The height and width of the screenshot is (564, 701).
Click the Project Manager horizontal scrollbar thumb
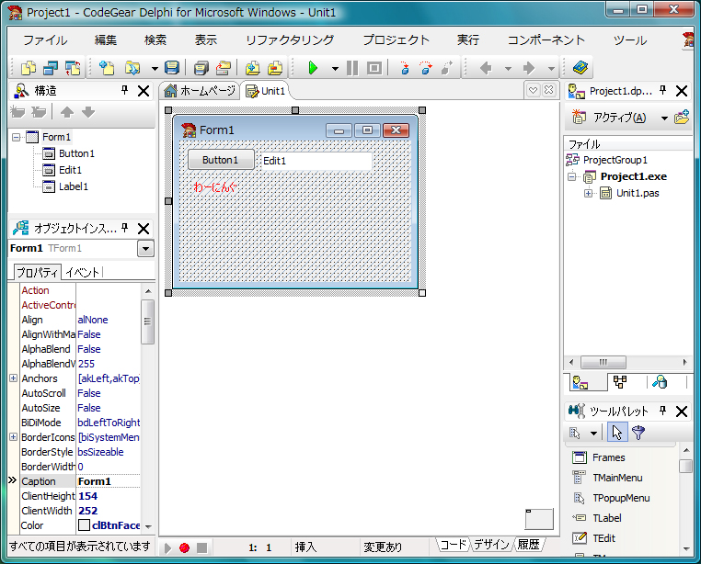click(x=603, y=362)
